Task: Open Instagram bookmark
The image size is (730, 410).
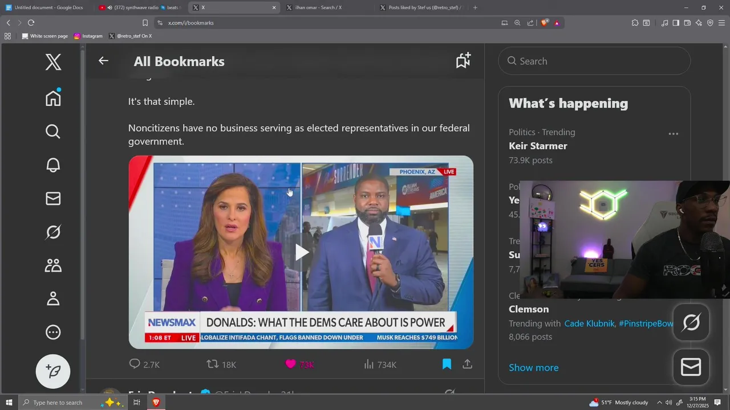Action: pos(88,36)
